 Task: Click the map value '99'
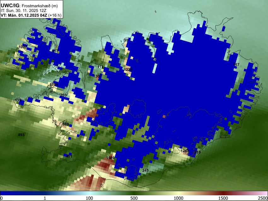click(126, 40)
